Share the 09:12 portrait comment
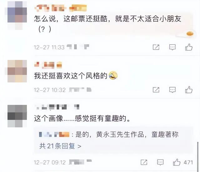 [x=144, y=162]
